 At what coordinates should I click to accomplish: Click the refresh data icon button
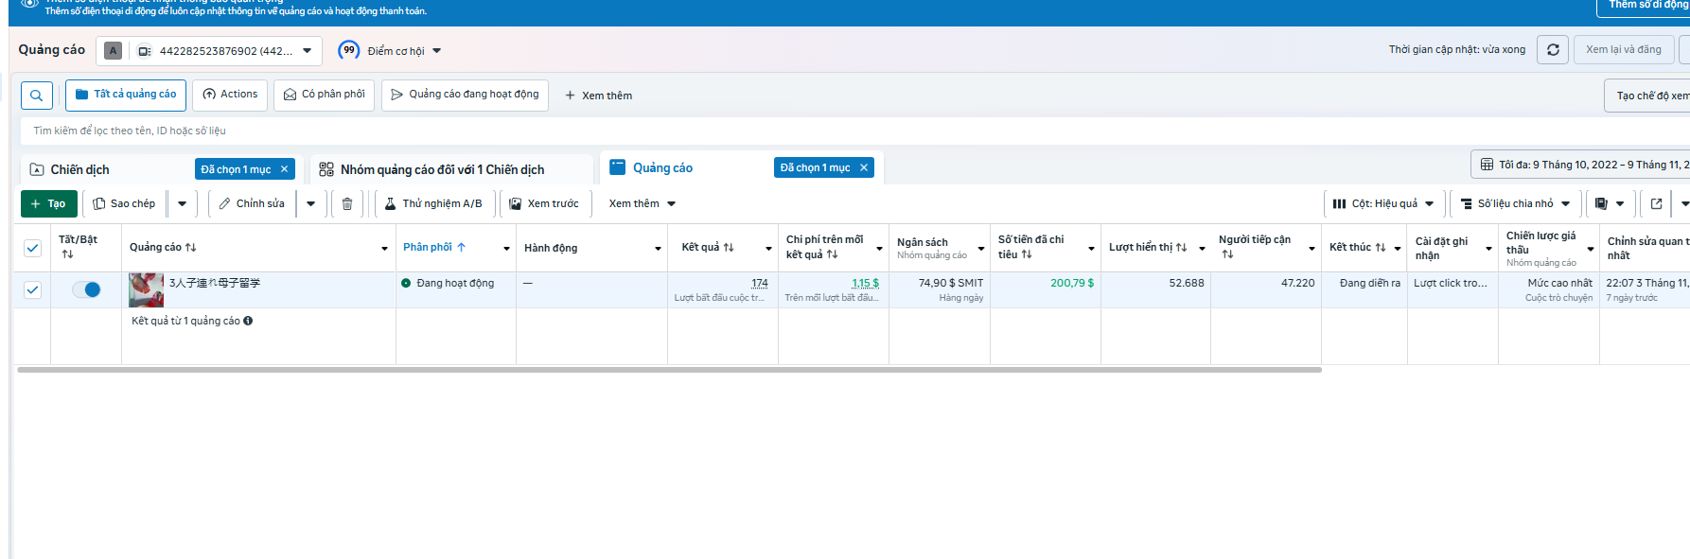pos(1553,50)
